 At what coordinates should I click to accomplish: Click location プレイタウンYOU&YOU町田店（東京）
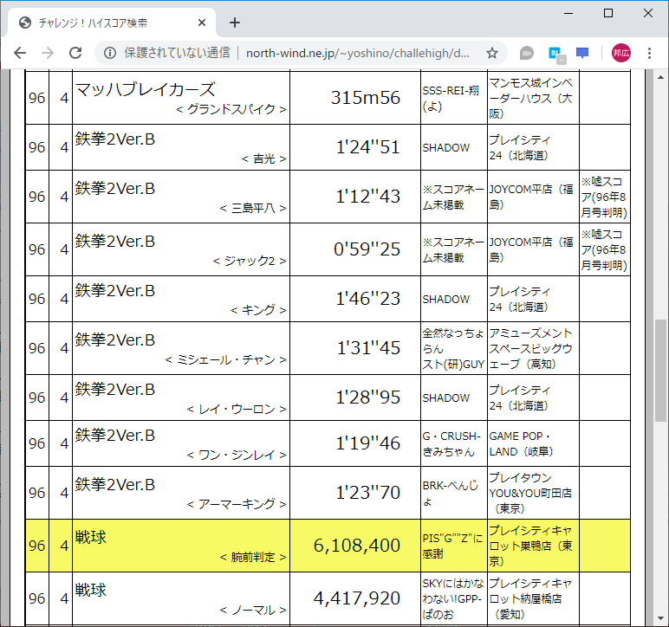[x=530, y=493]
